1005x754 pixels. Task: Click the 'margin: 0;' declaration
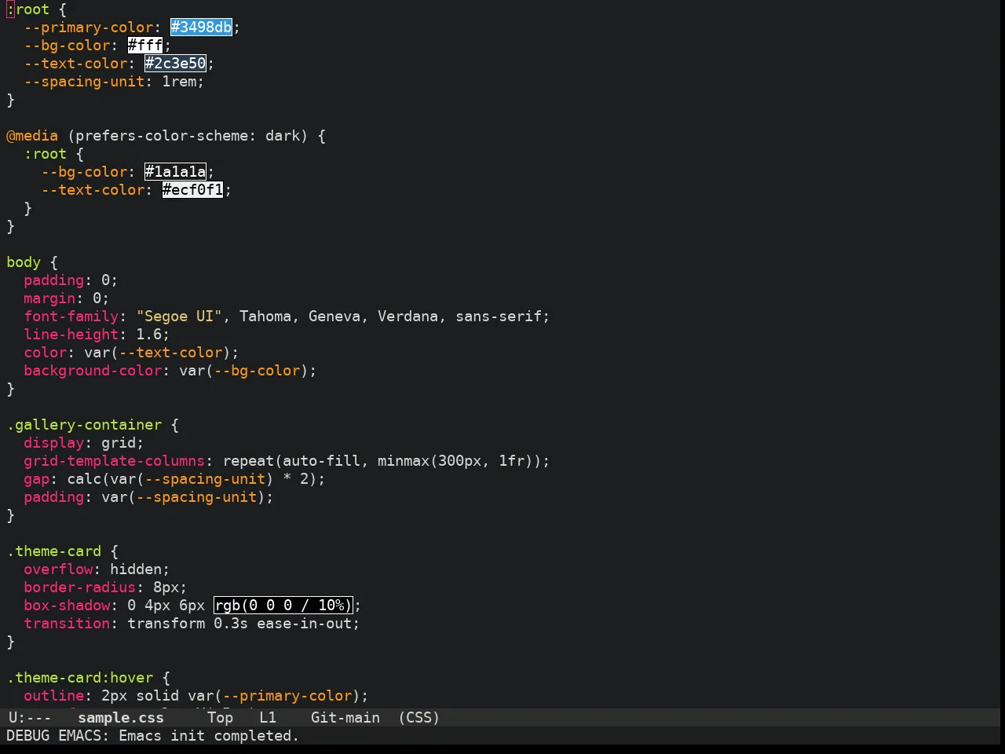tap(67, 298)
